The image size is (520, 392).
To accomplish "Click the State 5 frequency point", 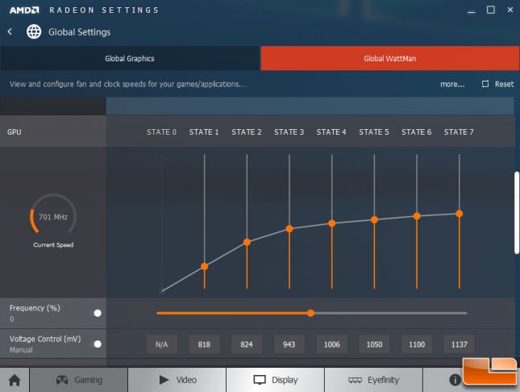I will pos(374,219).
